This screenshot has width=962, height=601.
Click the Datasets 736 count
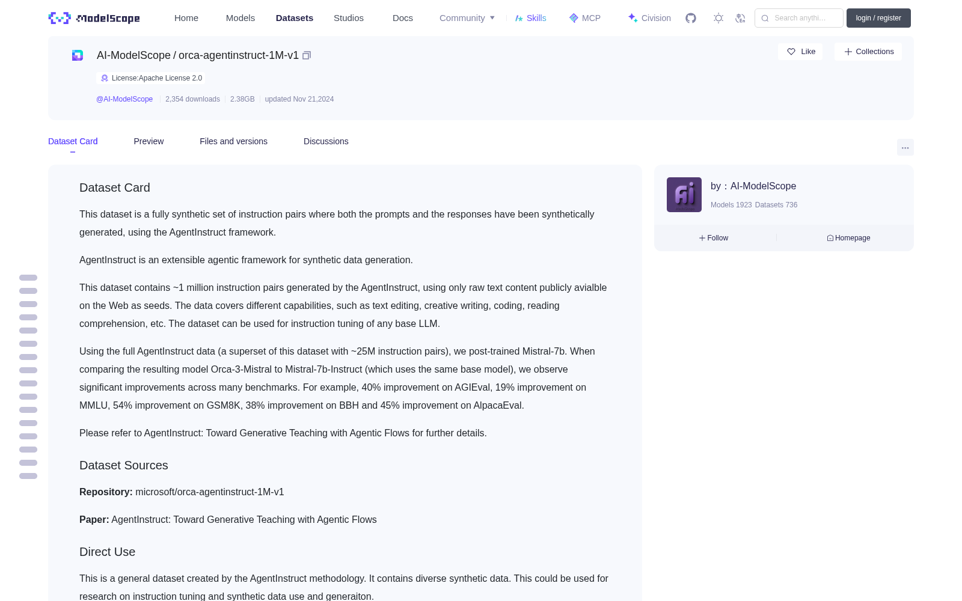pyautogui.click(x=776, y=205)
